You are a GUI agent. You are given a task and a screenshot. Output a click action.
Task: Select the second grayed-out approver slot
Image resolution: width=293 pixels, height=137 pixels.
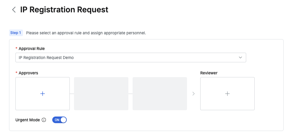coord(101,94)
